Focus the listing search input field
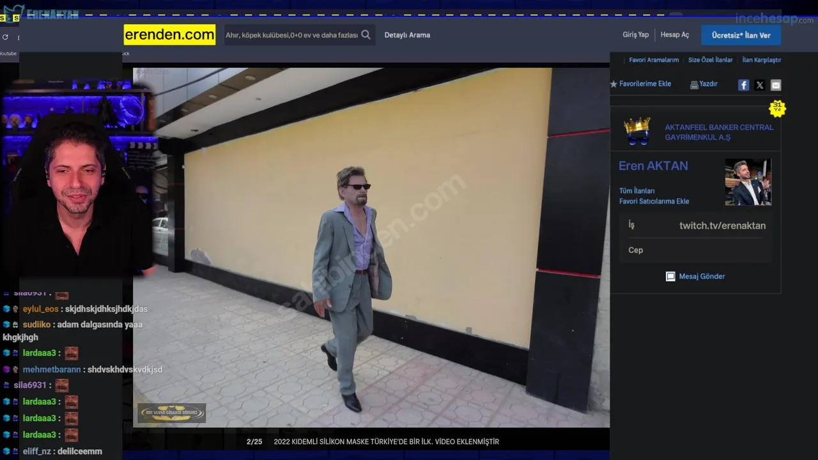The width and height of the screenshot is (818, 460). click(291, 35)
